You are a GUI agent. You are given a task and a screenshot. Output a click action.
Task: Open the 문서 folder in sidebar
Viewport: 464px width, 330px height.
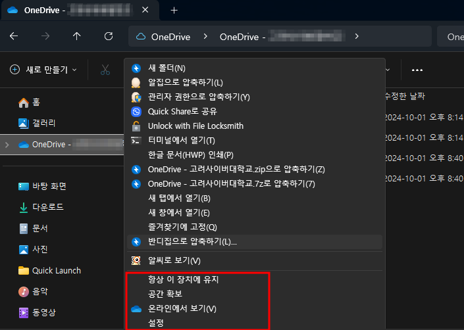(33, 228)
